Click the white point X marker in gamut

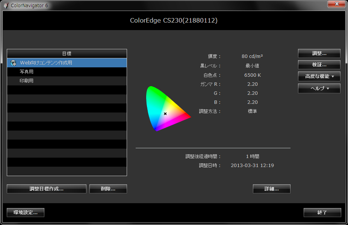click(165, 114)
